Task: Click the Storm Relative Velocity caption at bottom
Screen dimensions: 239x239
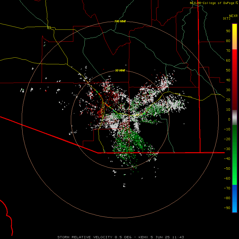Action: click(121, 237)
